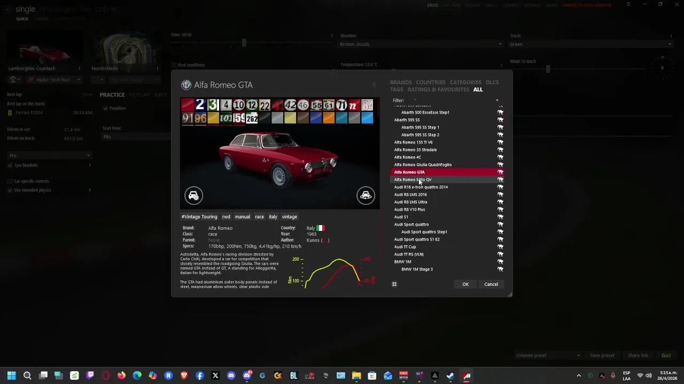Switch to CATEGORIES tab
This screenshot has width=684, height=384.
(x=465, y=83)
